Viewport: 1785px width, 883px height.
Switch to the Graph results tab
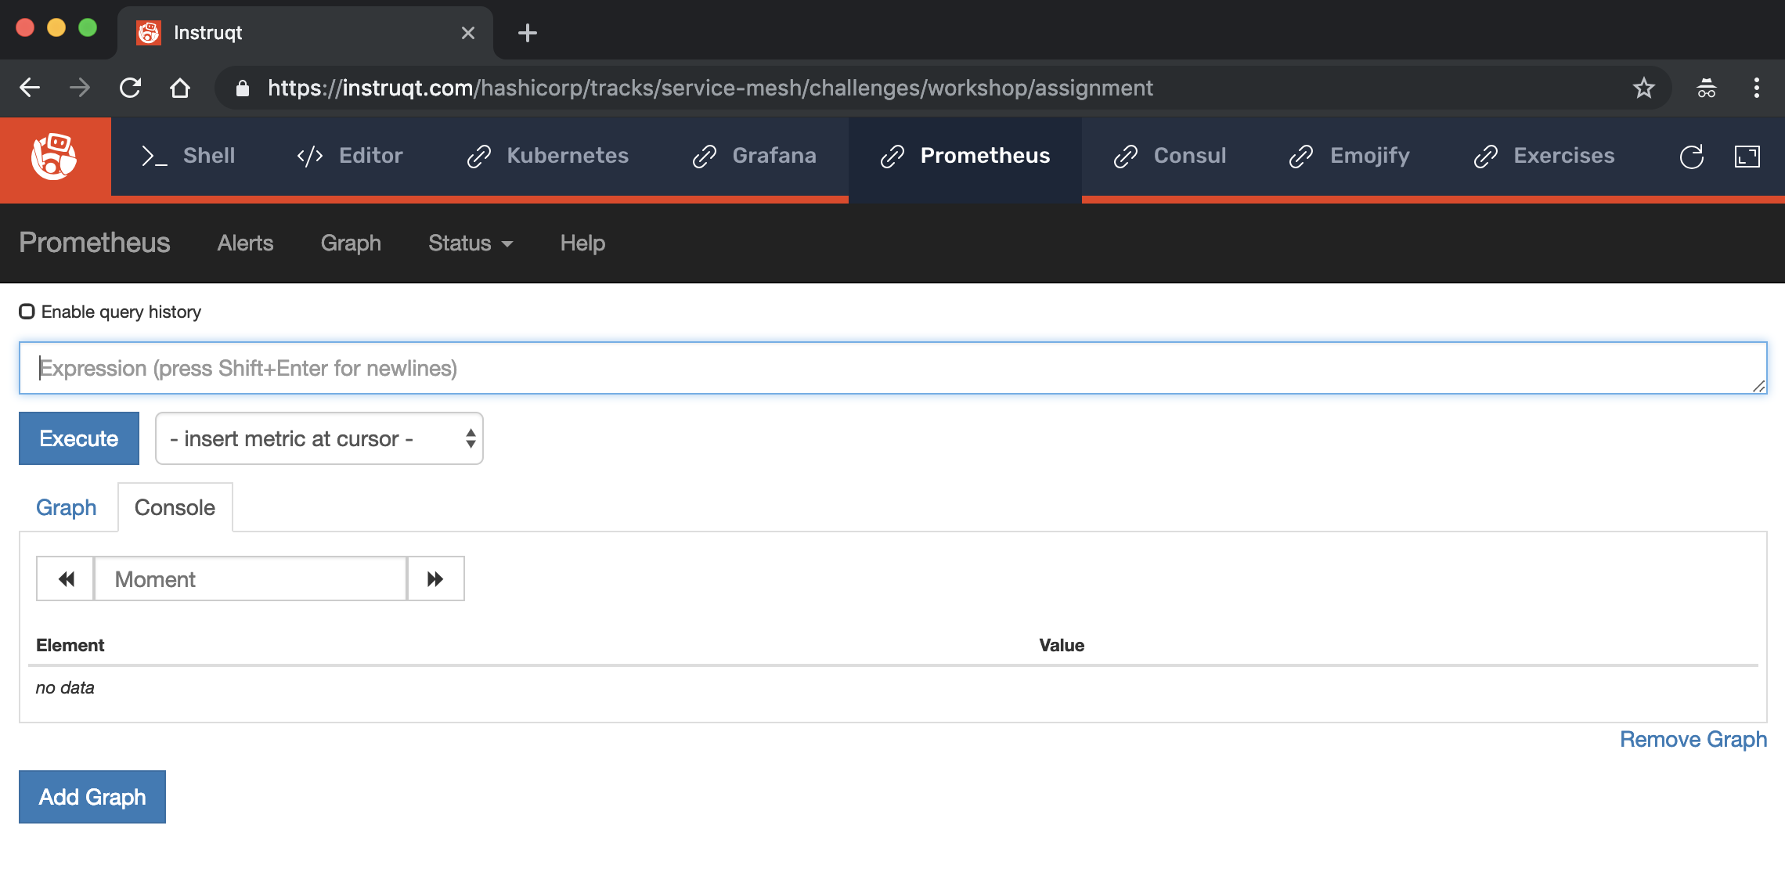pyautogui.click(x=67, y=507)
